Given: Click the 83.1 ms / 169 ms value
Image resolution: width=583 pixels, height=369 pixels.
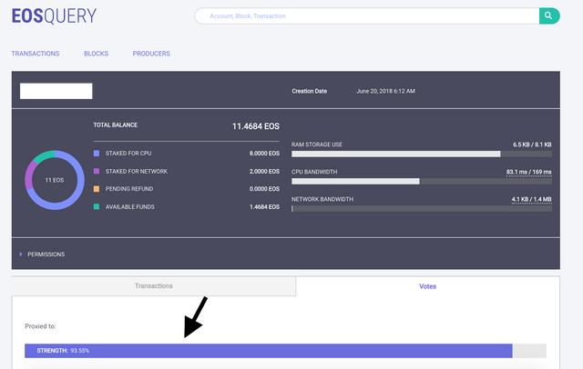Looking at the screenshot, I should point(528,172).
